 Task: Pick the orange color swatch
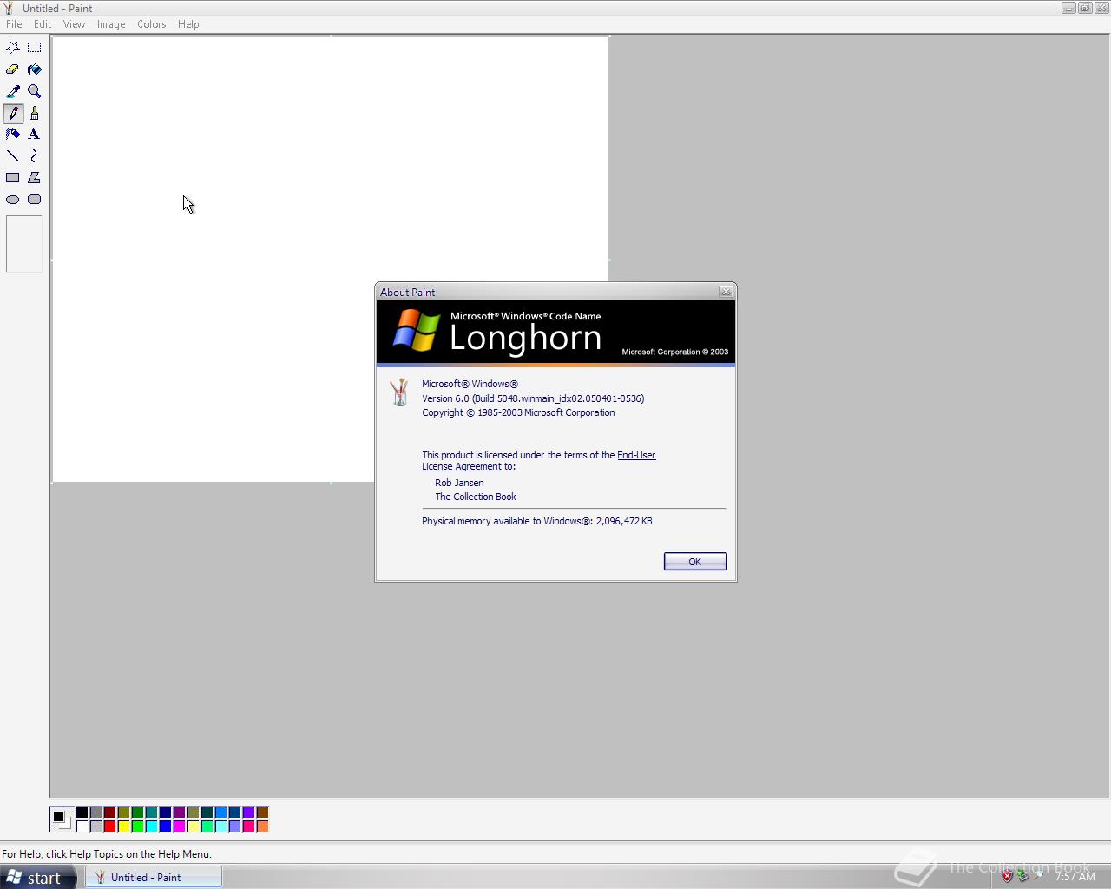[262, 826]
